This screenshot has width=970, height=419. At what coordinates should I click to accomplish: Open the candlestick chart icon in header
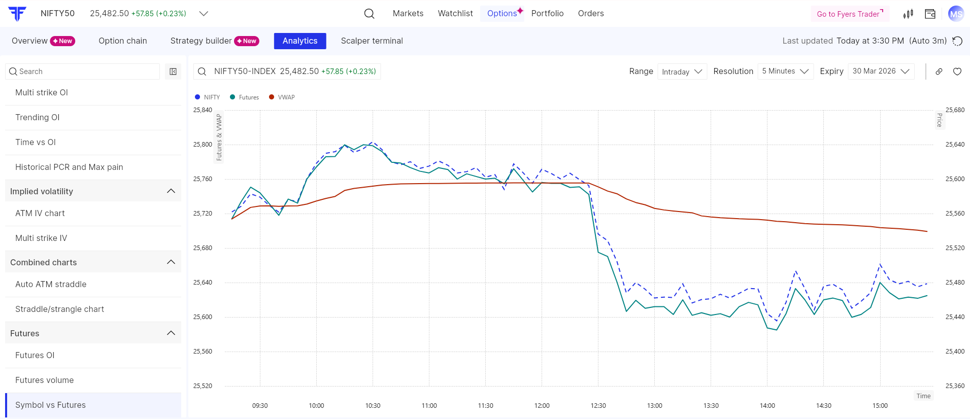coord(908,14)
